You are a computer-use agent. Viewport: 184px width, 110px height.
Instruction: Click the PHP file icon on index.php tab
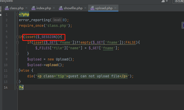(33, 8)
